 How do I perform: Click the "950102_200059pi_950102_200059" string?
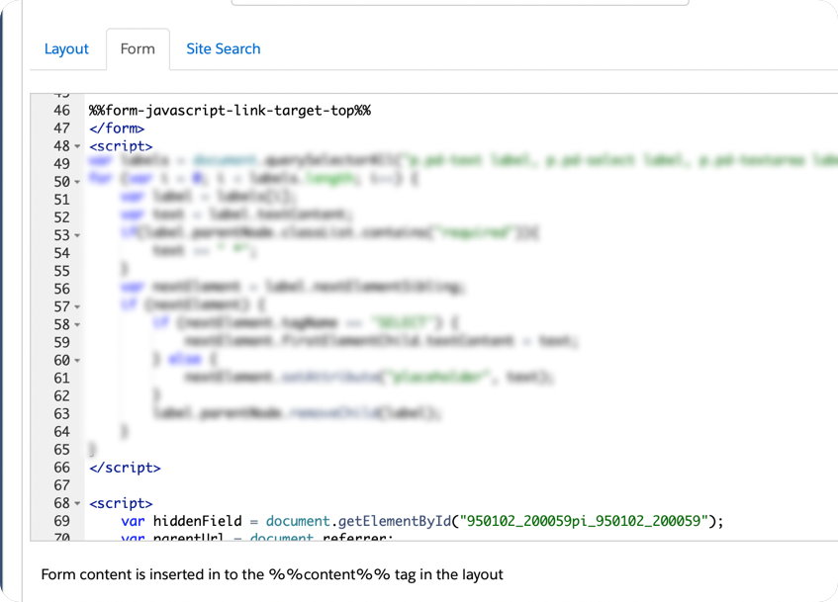coord(584,521)
